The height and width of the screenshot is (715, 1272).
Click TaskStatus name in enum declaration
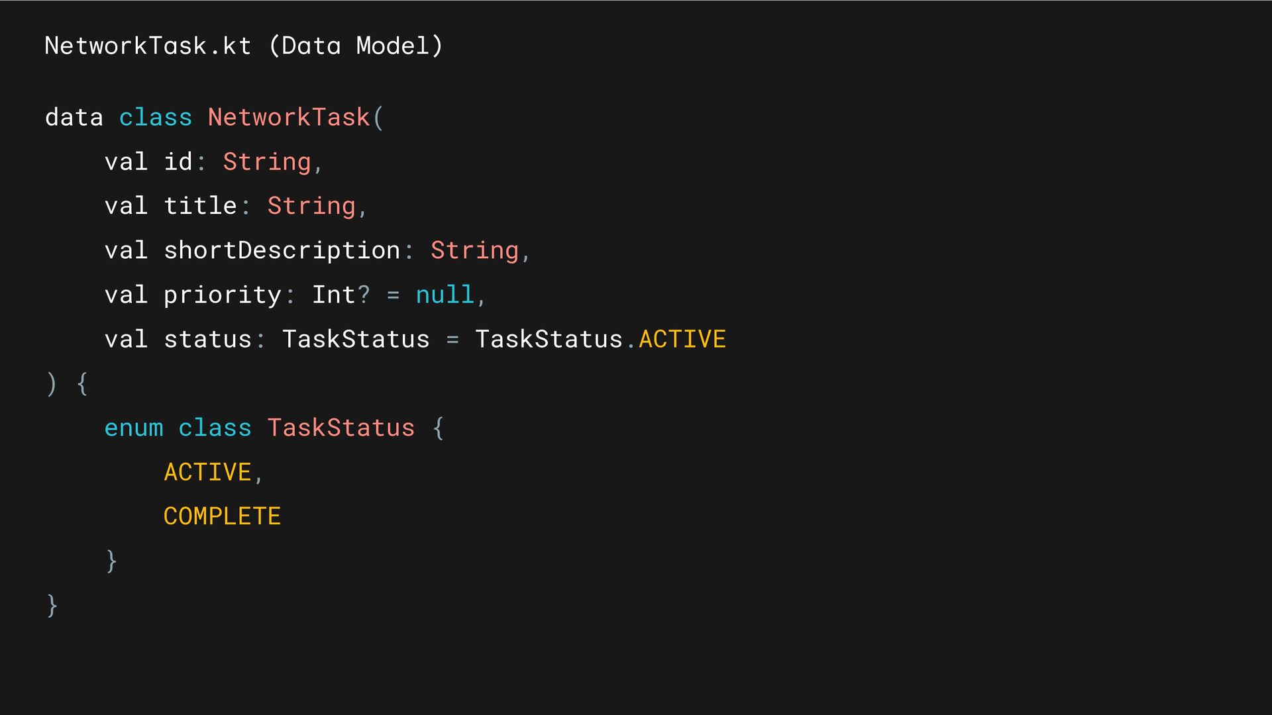point(341,428)
